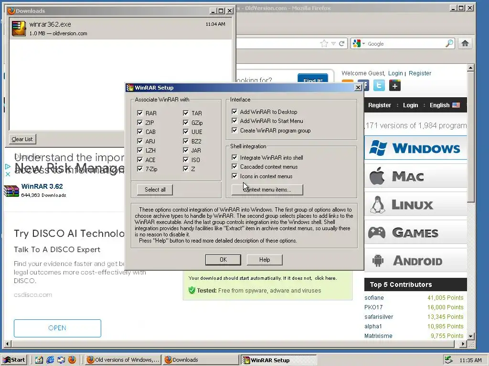
Task: Toggle the Z file type checkbox
Action: [186, 169]
